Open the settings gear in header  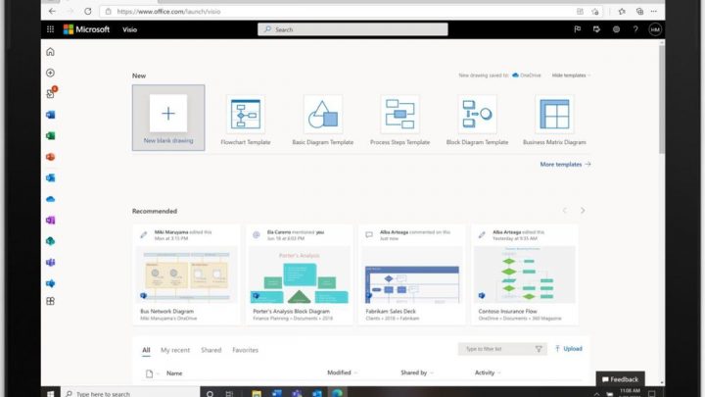(x=616, y=29)
